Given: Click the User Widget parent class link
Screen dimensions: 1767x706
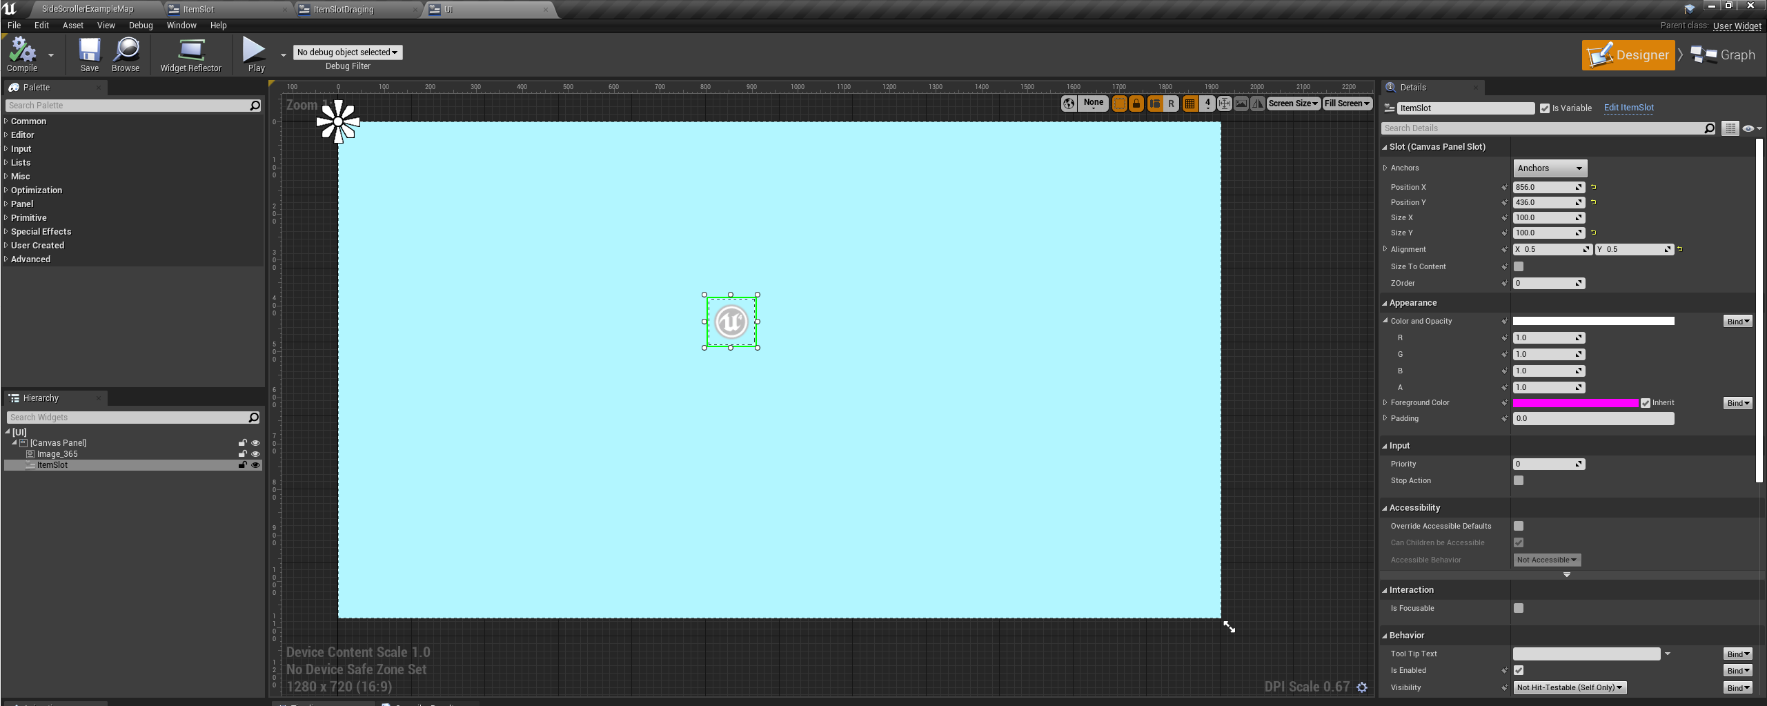Looking at the screenshot, I should coord(1737,26).
